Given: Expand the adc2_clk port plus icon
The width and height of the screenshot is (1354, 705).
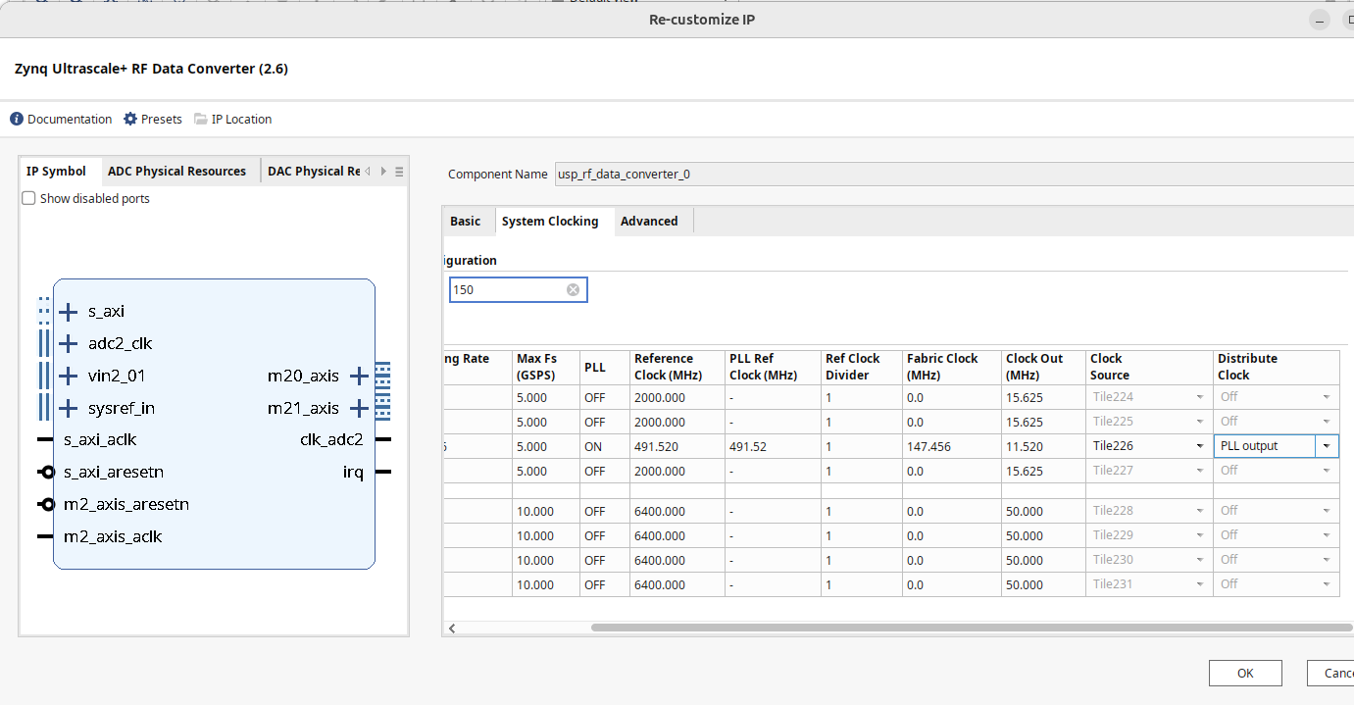Looking at the screenshot, I should 68,343.
